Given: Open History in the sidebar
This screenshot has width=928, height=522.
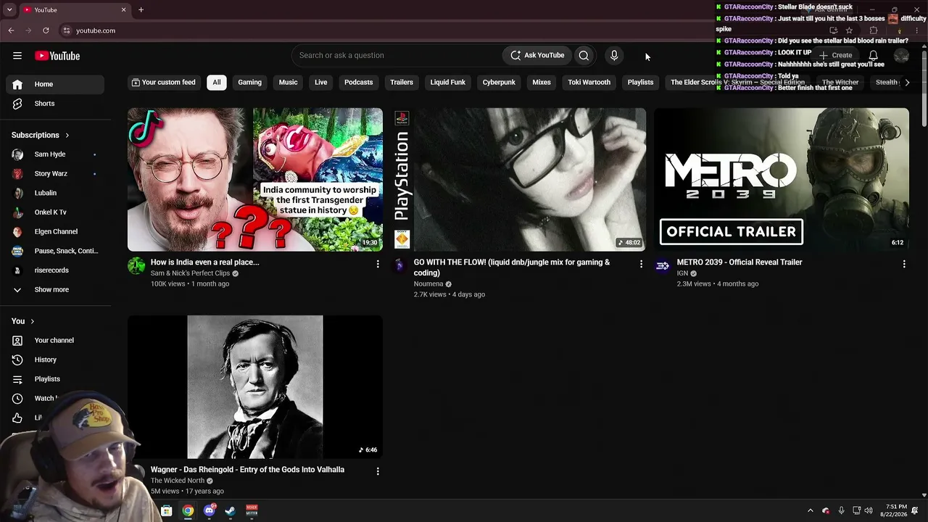Looking at the screenshot, I should pos(55,360).
